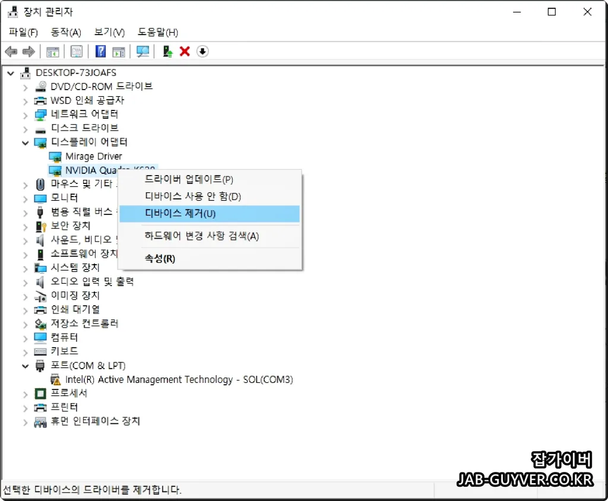The image size is (608, 501).
Task: Open the 파일(F) menu
Action: (x=23, y=32)
